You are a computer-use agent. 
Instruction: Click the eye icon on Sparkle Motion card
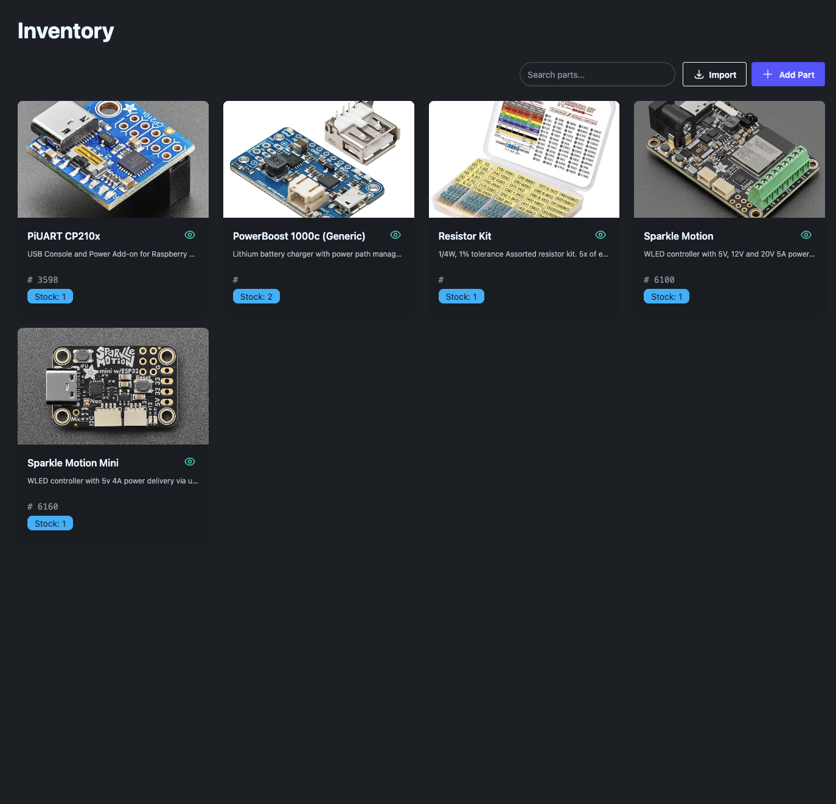(x=806, y=234)
